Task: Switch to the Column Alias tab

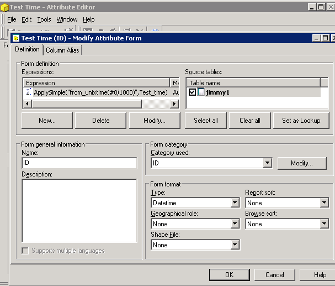Action: pyautogui.click(x=62, y=50)
